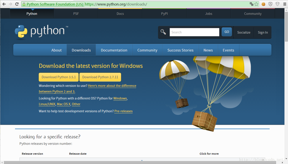Click the horizontal scrollbar thumb
Screen dimensions: 288x164
(140, 163)
